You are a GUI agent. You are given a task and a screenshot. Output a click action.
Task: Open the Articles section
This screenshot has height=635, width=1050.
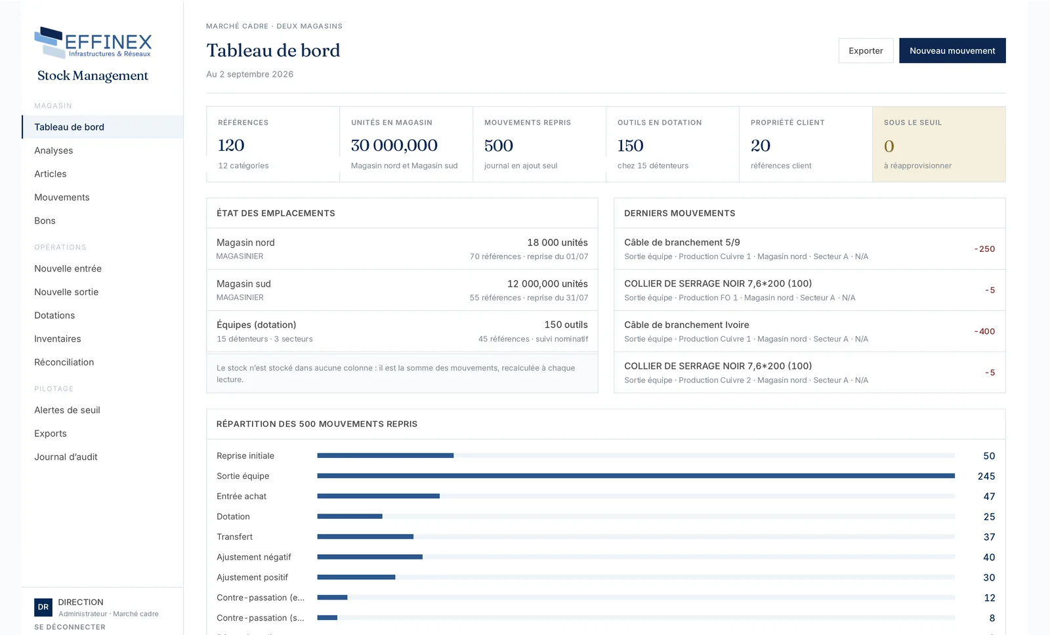pyautogui.click(x=102, y=174)
